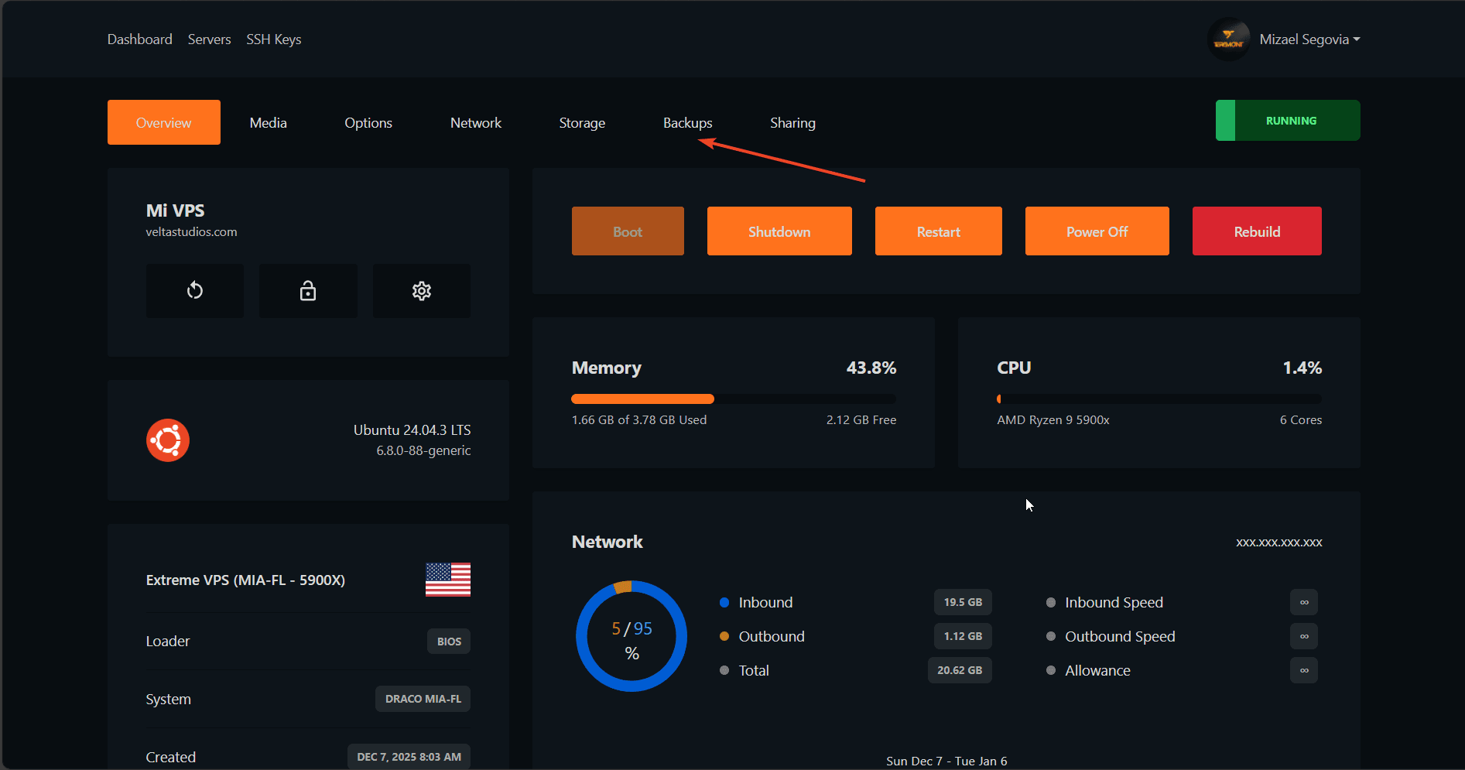Open the gear settings icon under Mi VPS
This screenshot has height=770, width=1465.
(422, 291)
